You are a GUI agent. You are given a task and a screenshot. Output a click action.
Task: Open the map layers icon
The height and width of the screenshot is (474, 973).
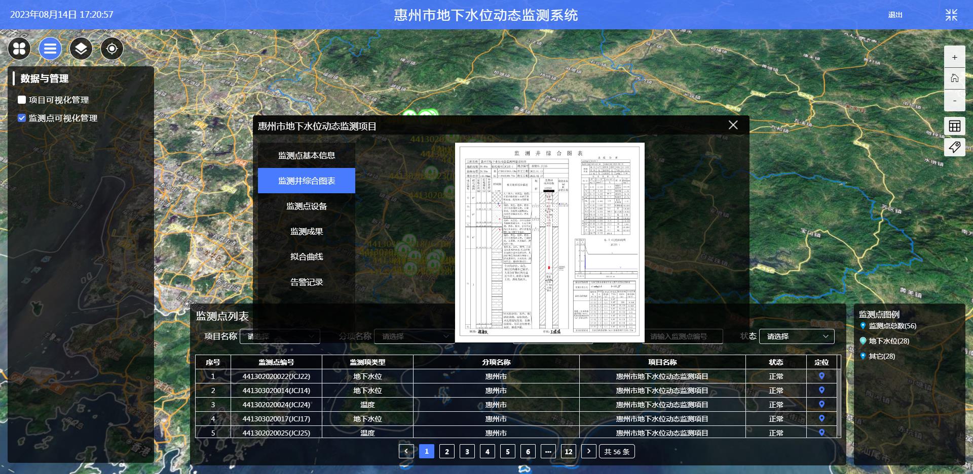click(x=81, y=49)
